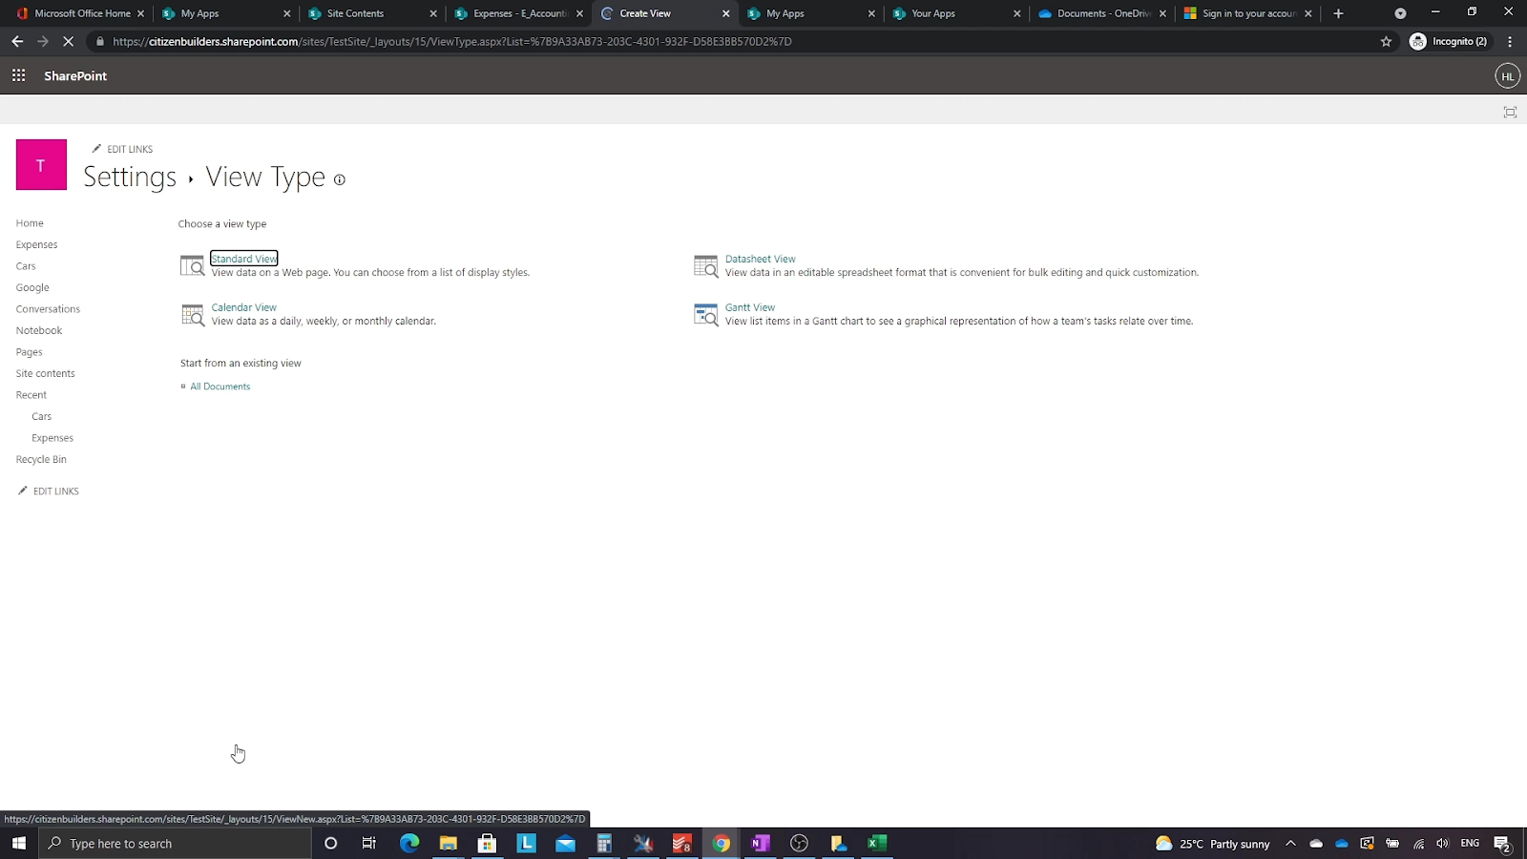The height and width of the screenshot is (859, 1527).
Task: Bookmark this page with the star icon
Action: [x=1386, y=41]
